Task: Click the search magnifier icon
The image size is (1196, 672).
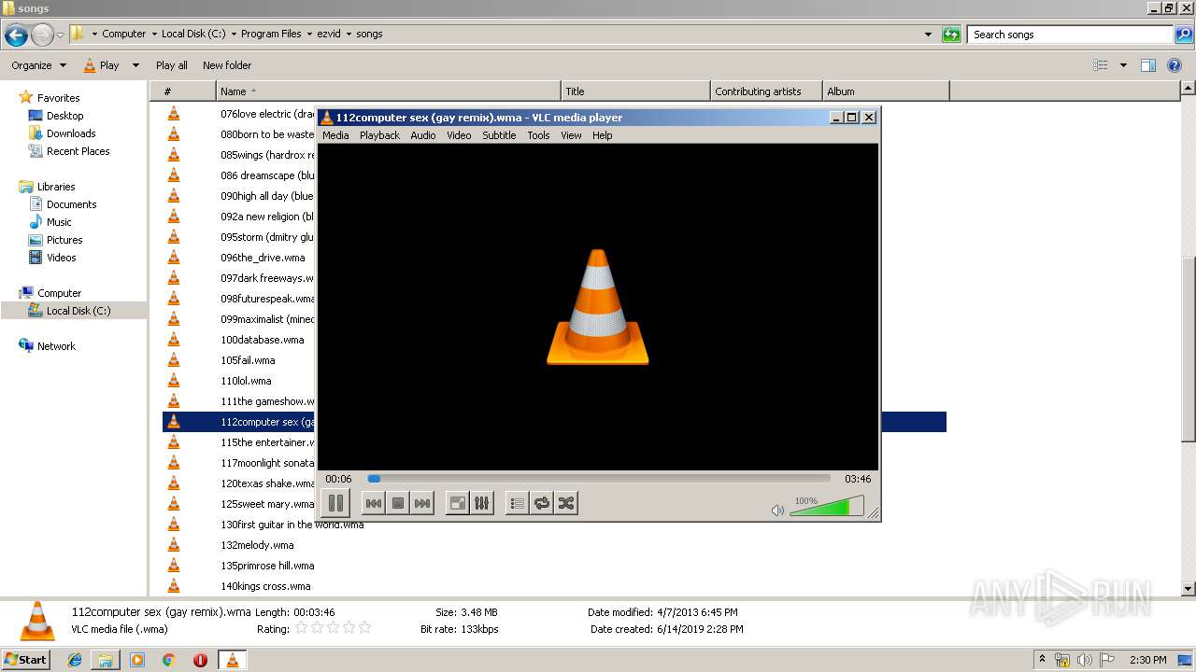Action: [1183, 35]
